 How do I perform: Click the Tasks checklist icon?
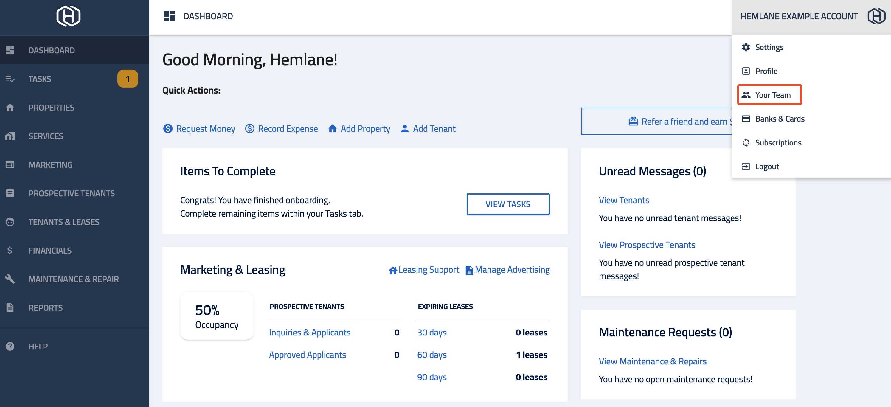tap(10, 79)
